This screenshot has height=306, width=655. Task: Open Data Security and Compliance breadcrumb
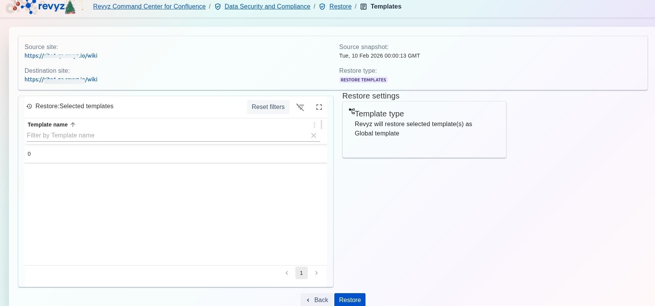267,7
